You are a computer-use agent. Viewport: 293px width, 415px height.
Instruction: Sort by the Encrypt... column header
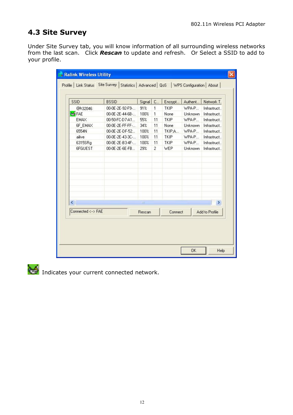coord(172,102)
